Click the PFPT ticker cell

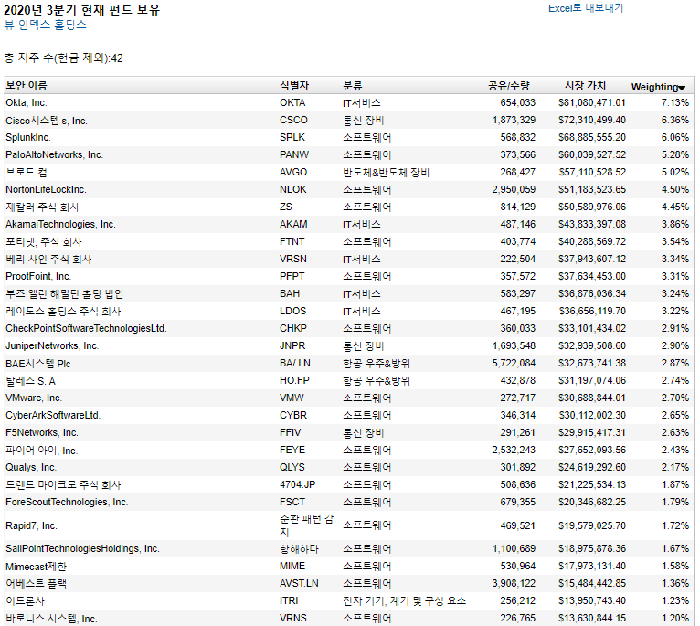coord(292,276)
